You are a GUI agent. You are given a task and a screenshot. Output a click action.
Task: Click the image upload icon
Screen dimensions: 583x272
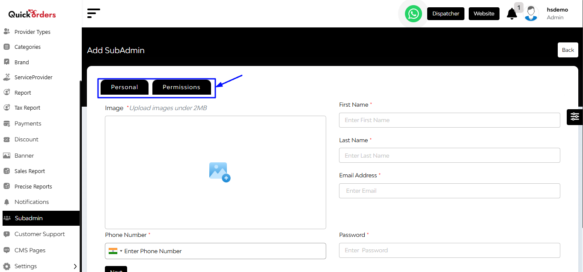220,172
